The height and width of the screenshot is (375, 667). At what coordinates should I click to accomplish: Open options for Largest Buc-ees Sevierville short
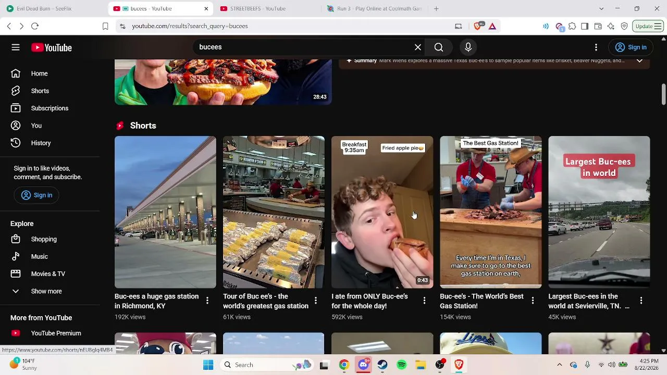pos(641,301)
